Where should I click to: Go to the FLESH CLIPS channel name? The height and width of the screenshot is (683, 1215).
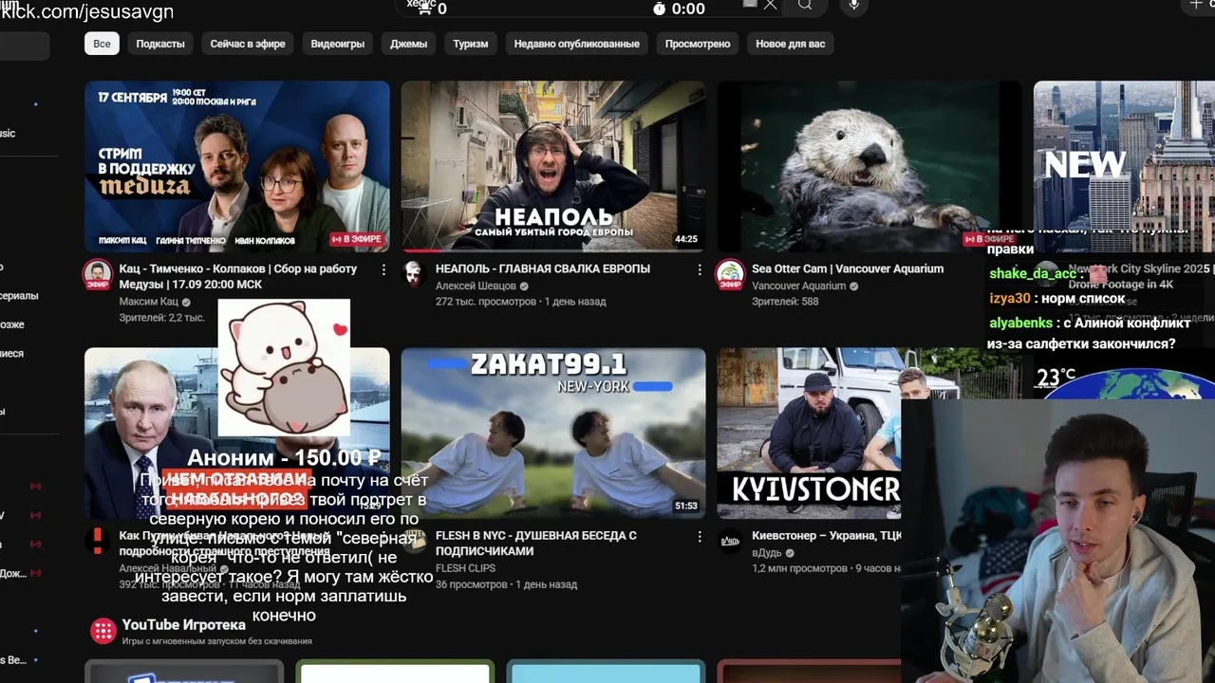[x=465, y=568]
